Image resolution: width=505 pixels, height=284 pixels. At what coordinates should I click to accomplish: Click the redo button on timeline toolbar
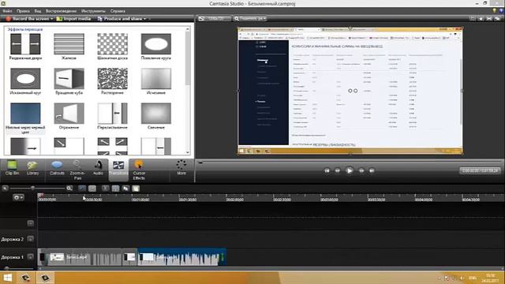click(x=92, y=189)
